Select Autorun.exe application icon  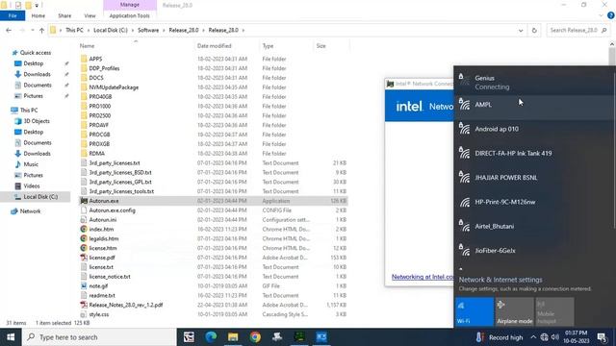pos(84,201)
